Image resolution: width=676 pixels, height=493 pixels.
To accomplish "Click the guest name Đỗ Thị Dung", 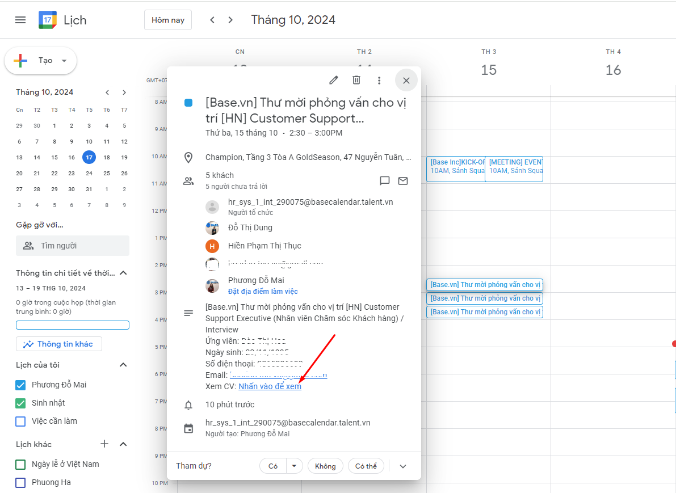I will [x=250, y=227].
